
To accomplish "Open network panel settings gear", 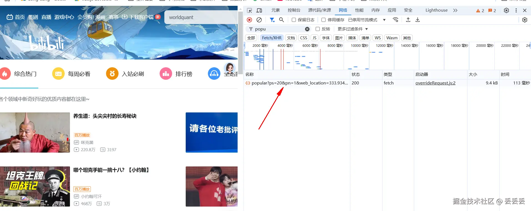I will [x=525, y=20].
